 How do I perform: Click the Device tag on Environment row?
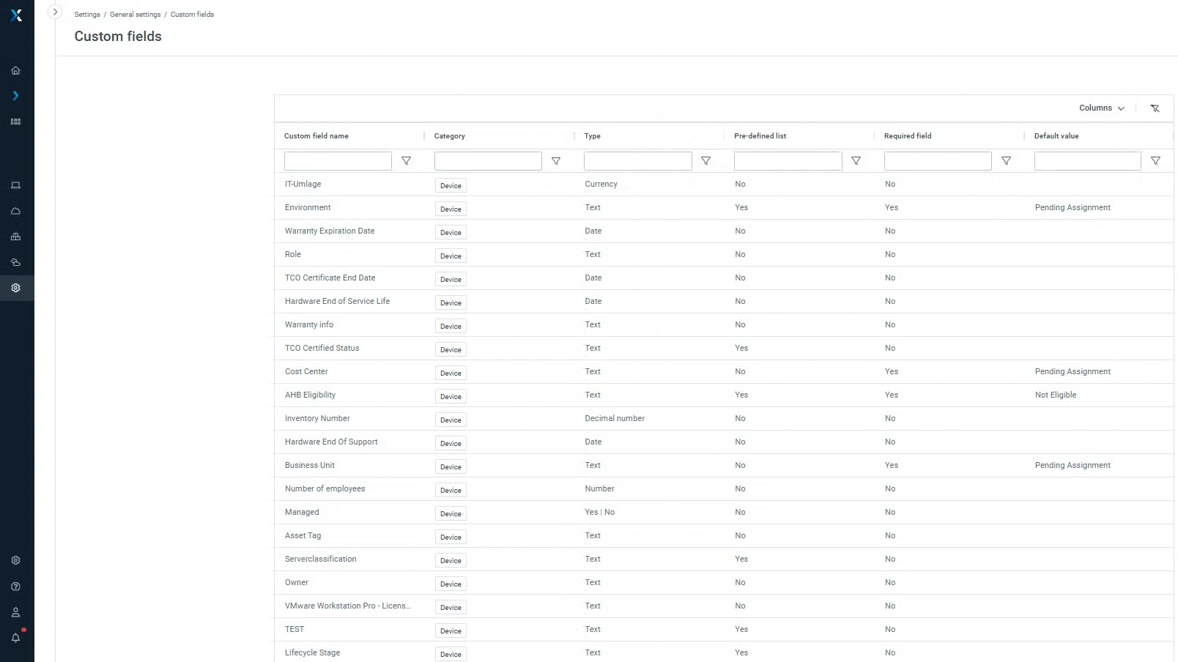click(x=451, y=209)
